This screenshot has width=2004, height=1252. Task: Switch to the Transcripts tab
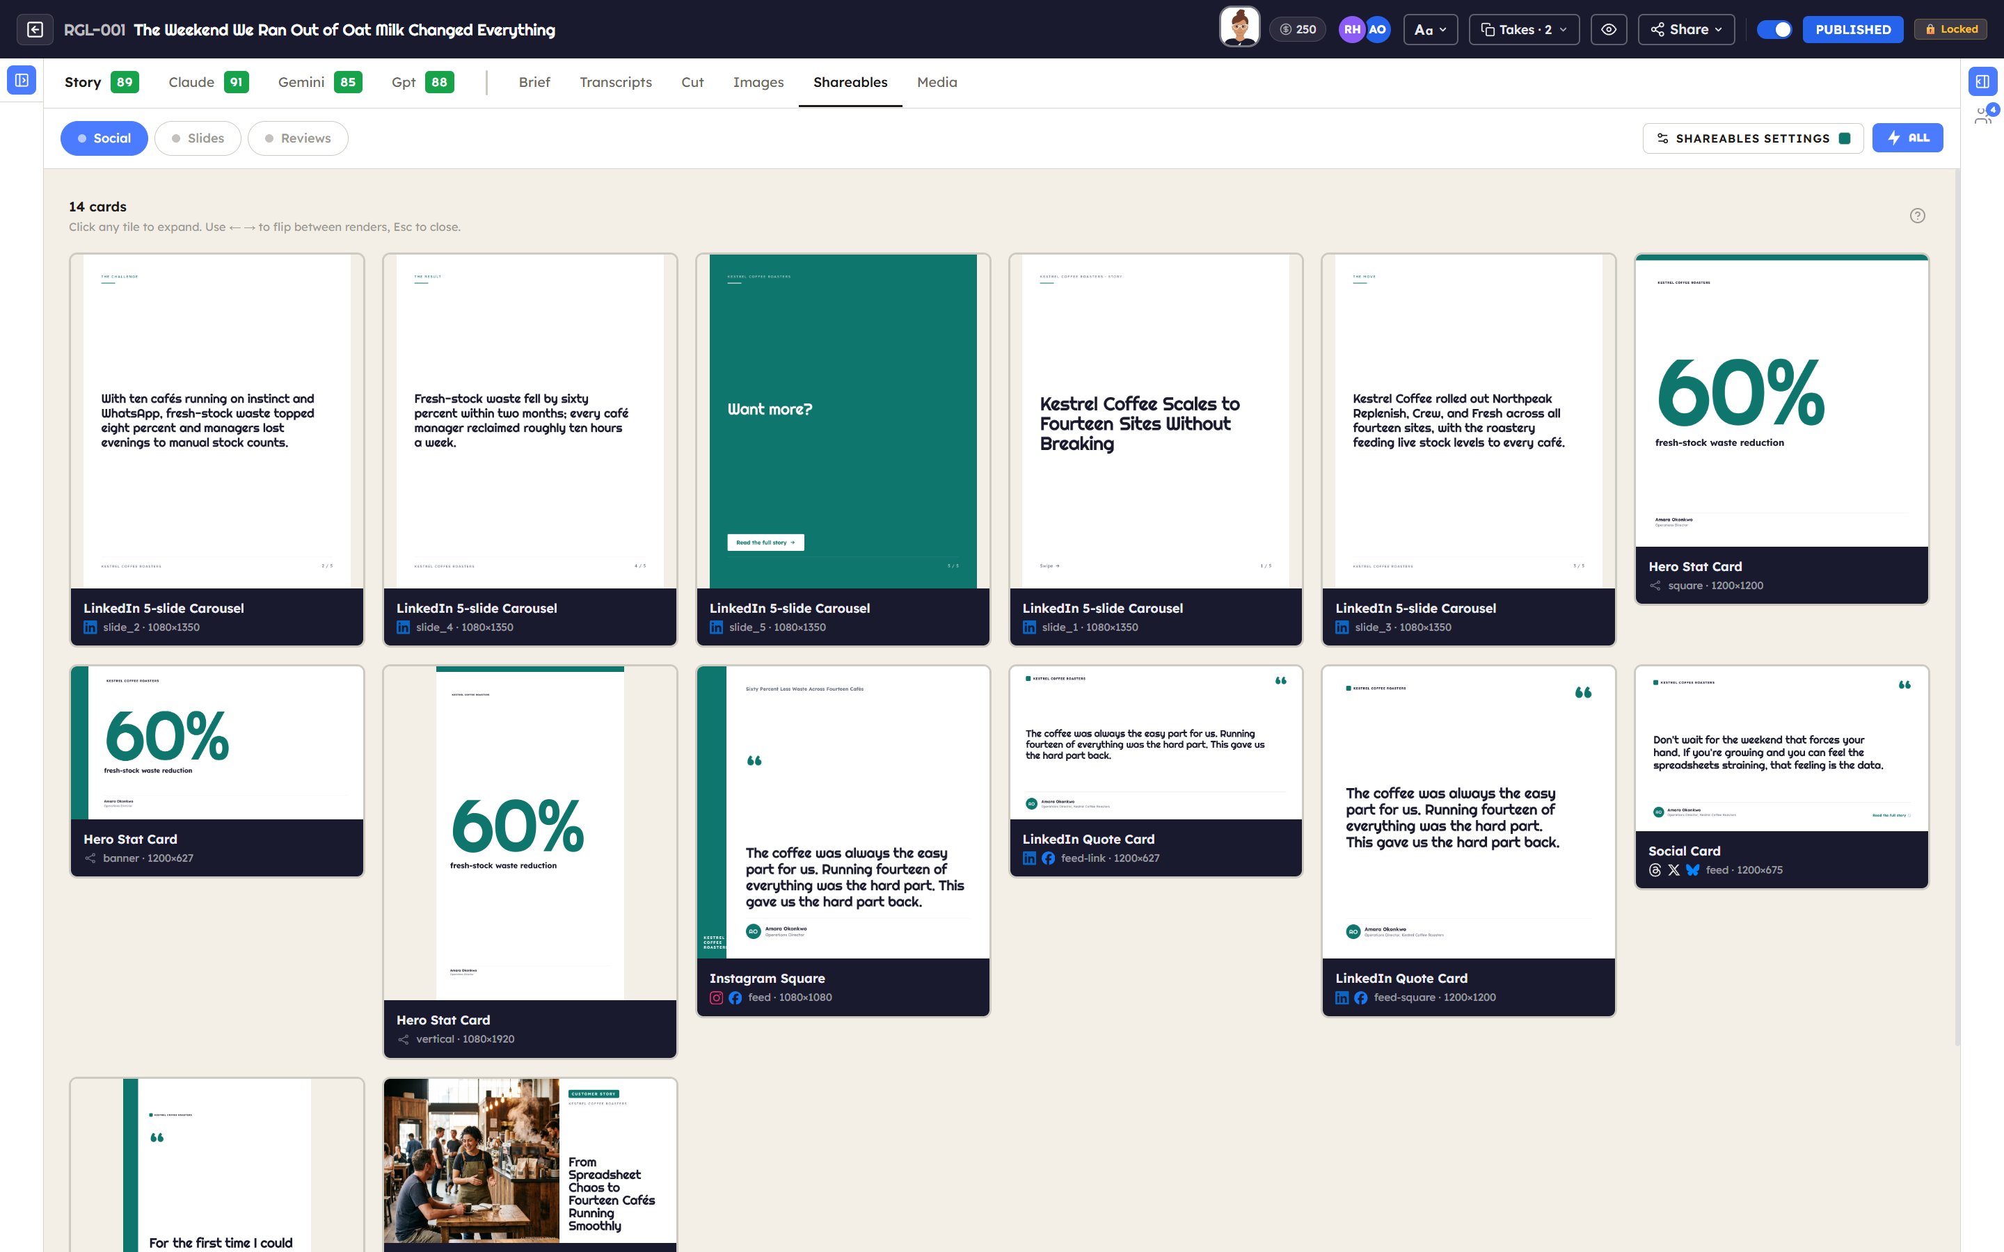pyautogui.click(x=615, y=82)
